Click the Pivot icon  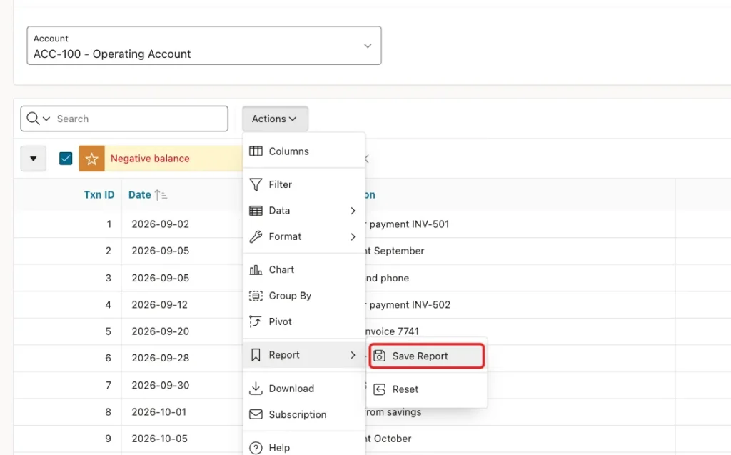pos(256,321)
